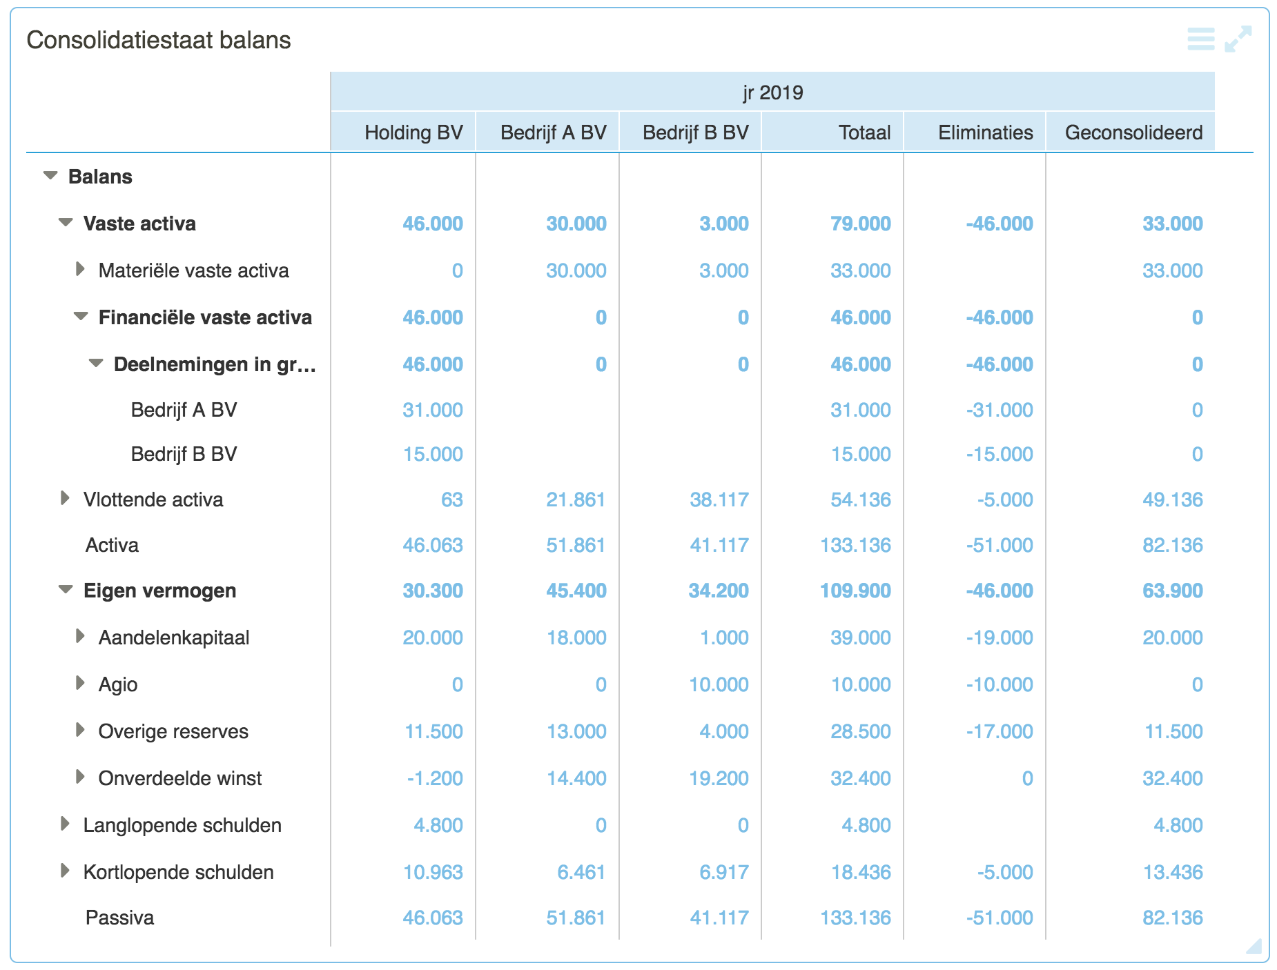This screenshot has width=1277, height=970.
Task: Open the hamburger menu of the widget
Action: click(1201, 39)
